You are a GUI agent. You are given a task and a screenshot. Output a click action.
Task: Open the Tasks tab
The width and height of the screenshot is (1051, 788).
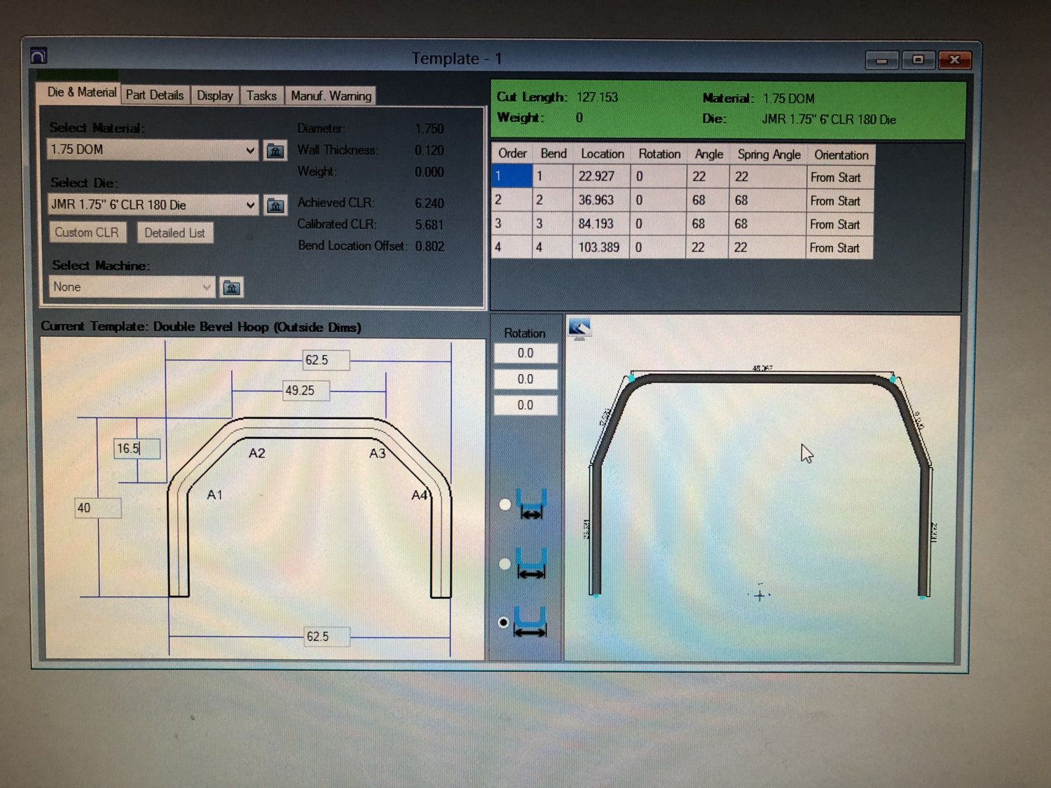[261, 95]
